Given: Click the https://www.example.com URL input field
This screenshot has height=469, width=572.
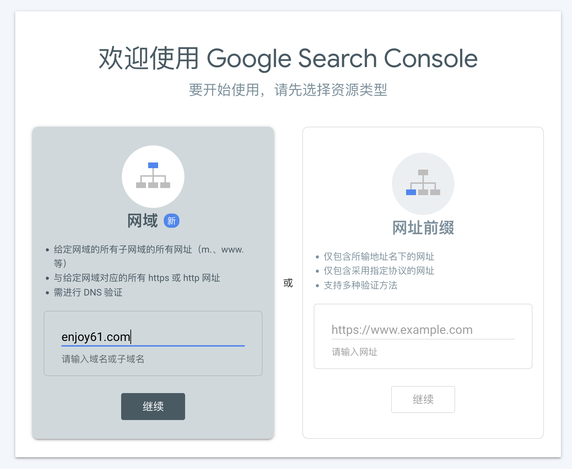Looking at the screenshot, I should [x=423, y=330].
